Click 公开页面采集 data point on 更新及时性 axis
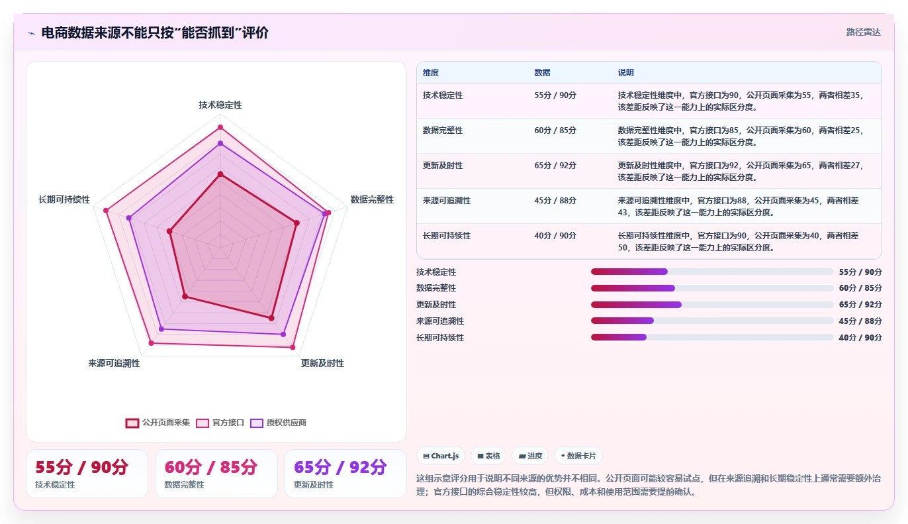The height and width of the screenshot is (524, 908). click(x=271, y=318)
